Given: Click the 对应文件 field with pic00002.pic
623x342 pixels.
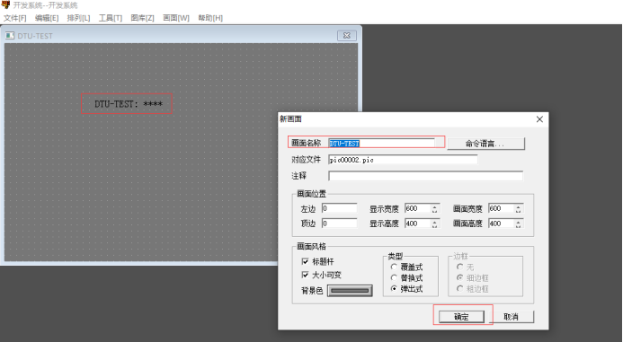Looking at the screenshot, I should 403,160.
